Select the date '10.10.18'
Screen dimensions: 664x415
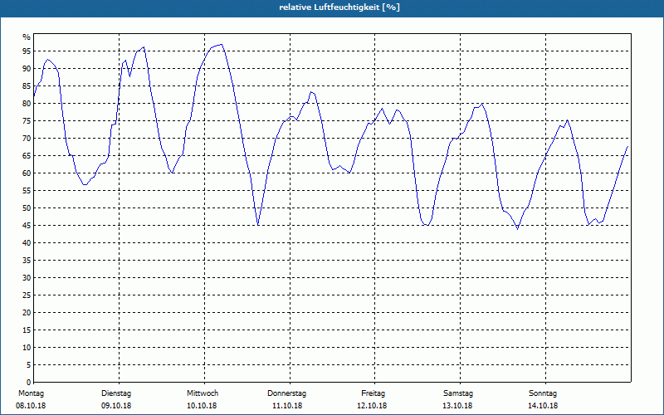(x=202, y=406)
